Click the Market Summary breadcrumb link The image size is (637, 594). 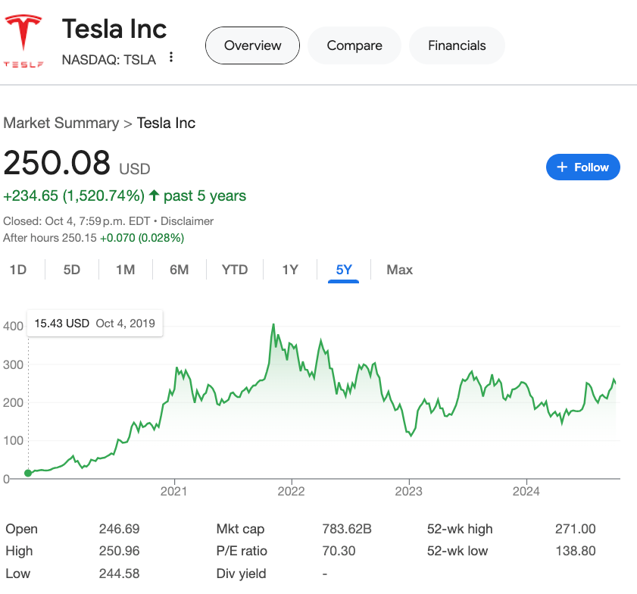[61, 123]
